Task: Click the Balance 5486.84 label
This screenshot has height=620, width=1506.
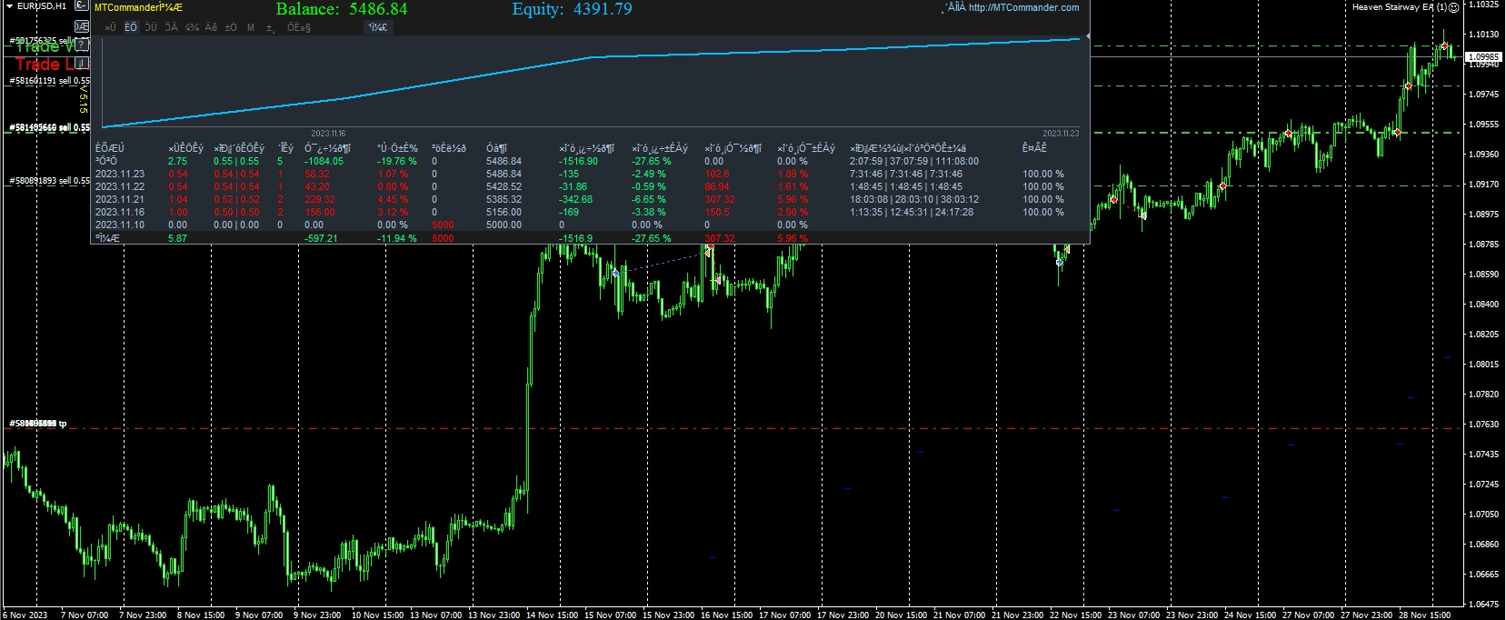Action: point(342,10)
